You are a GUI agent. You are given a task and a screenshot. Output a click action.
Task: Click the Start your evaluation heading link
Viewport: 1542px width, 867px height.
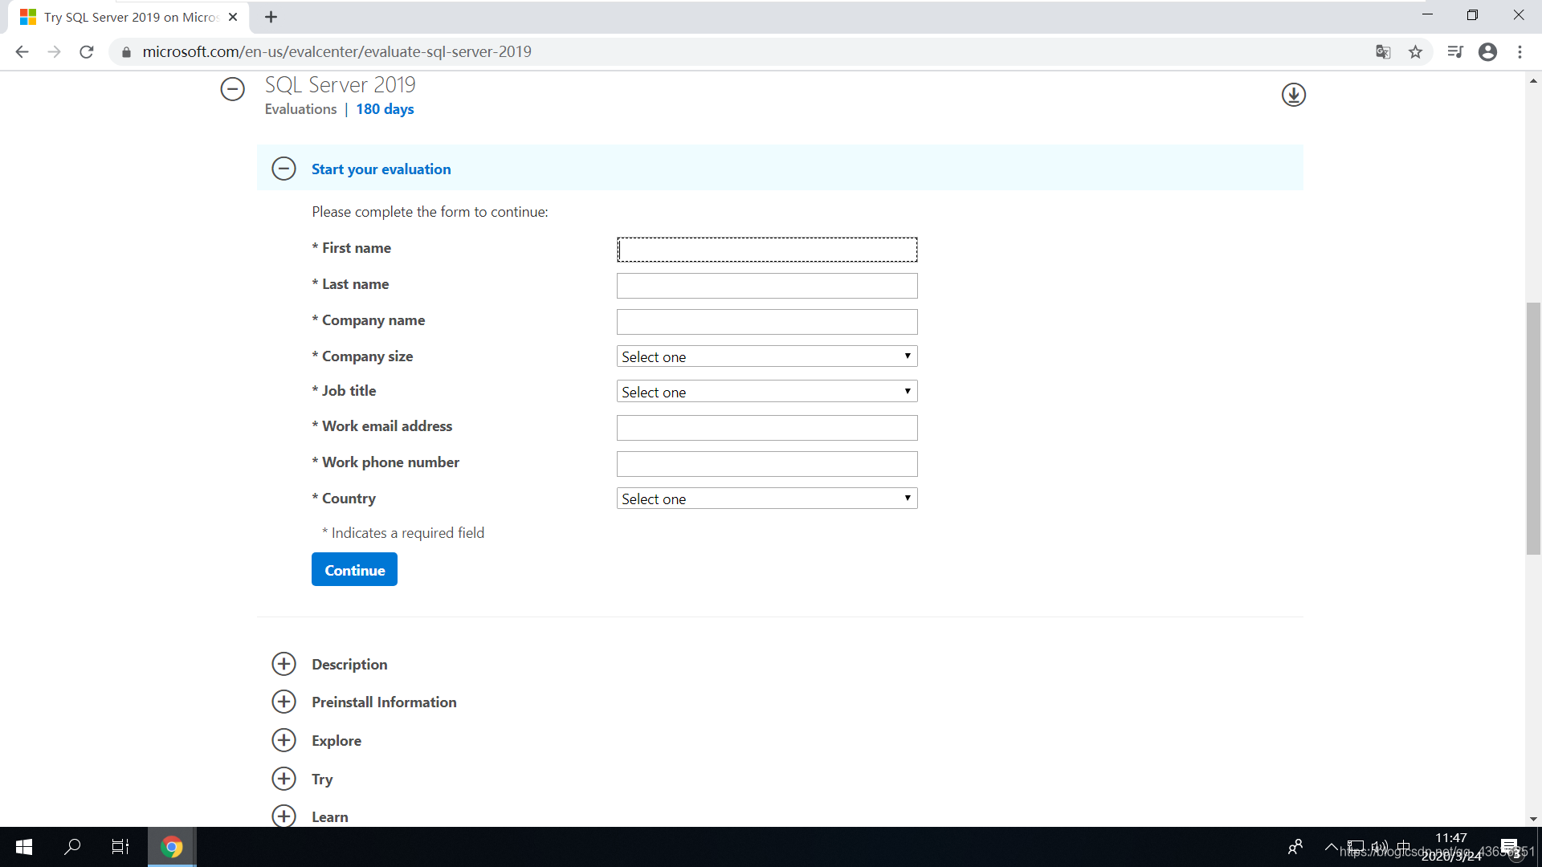click(x=381, y=169)
